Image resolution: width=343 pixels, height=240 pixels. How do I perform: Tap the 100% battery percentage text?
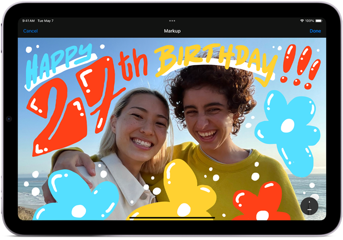tap(310, 21)
